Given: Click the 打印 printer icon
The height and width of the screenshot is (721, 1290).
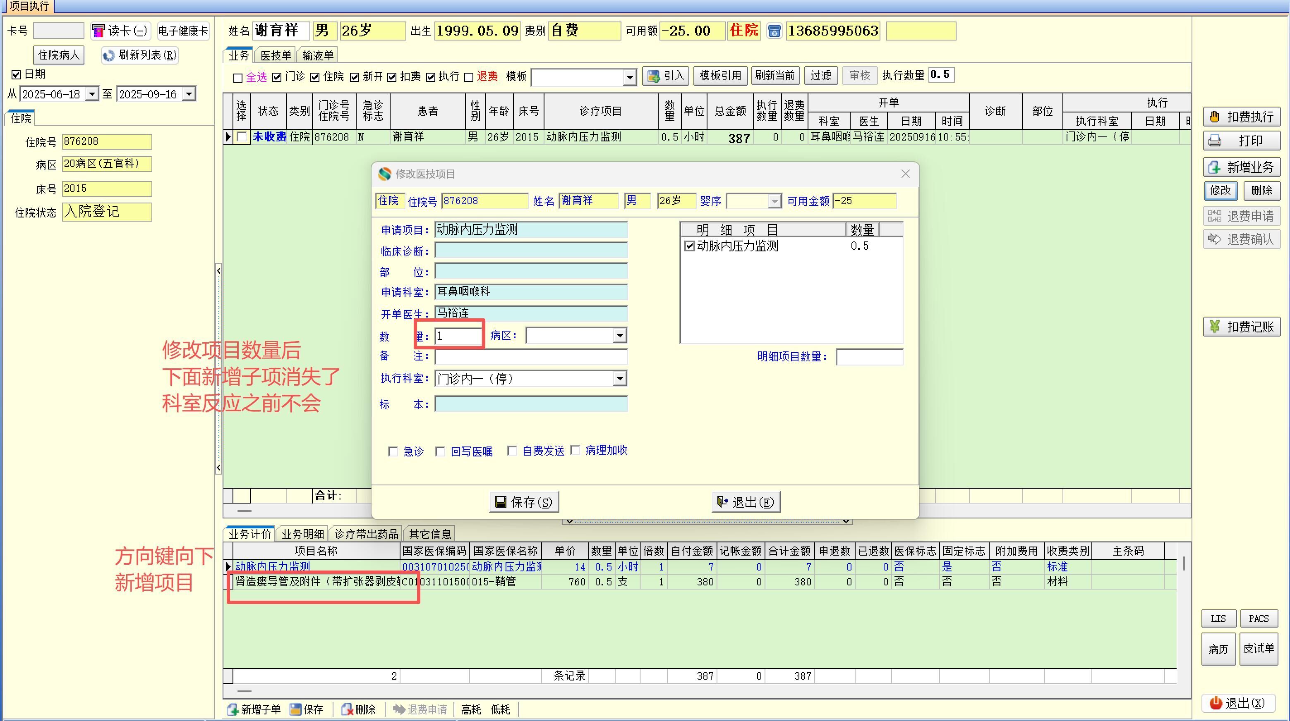Looking at the screenshot, I should (x=1214, y=141).
